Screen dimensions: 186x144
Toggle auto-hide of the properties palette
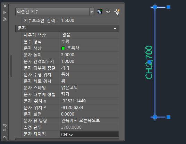(5, 12)
